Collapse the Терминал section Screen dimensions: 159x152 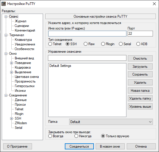tap(6, 35)
